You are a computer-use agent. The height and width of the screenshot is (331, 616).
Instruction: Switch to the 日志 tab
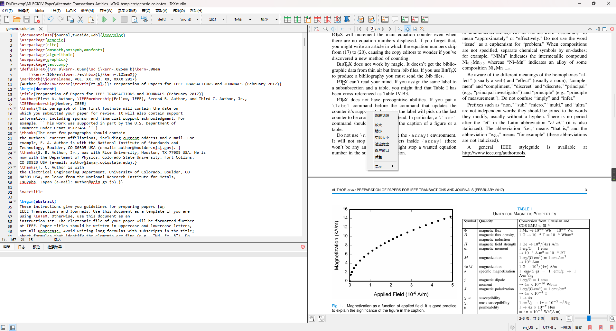pos(22,247)
